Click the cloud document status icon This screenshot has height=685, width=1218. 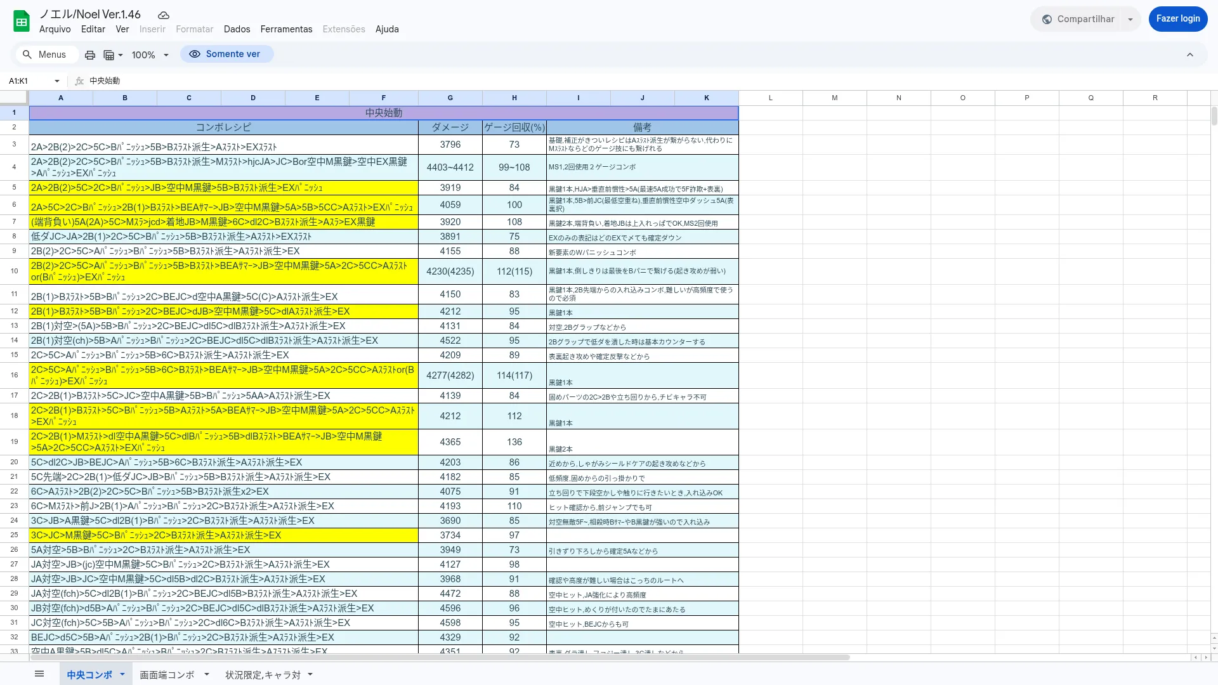point(164,15)
